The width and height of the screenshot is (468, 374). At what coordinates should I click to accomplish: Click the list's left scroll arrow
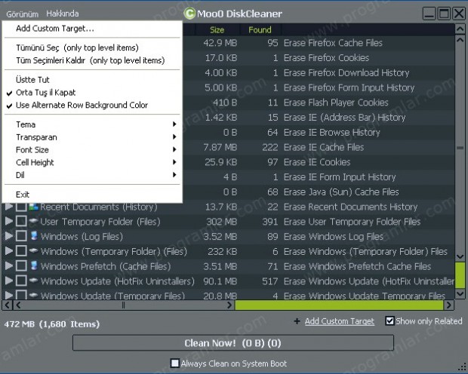[x=7, y=305]
